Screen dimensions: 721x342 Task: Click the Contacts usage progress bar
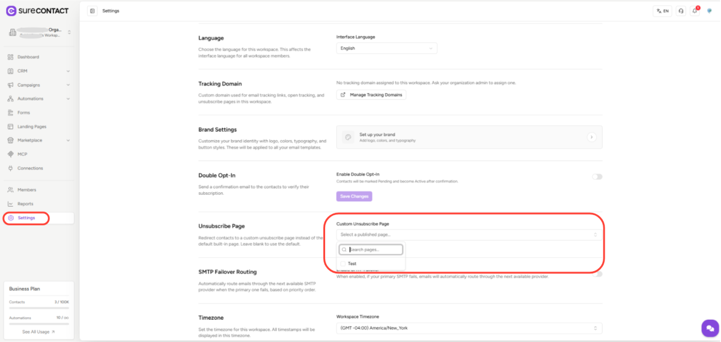click(x=40, y=308)
